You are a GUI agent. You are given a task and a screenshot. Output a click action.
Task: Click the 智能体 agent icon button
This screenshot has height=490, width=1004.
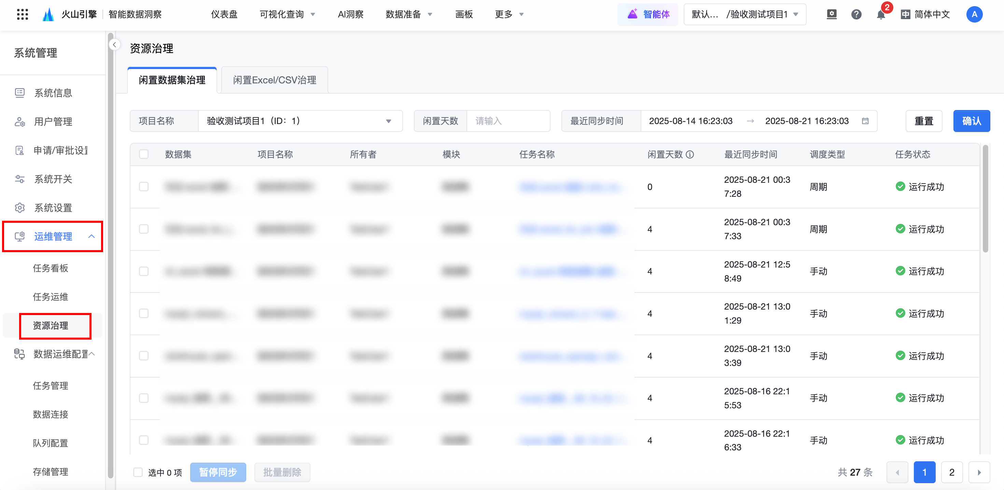click(x=648, y=15)
